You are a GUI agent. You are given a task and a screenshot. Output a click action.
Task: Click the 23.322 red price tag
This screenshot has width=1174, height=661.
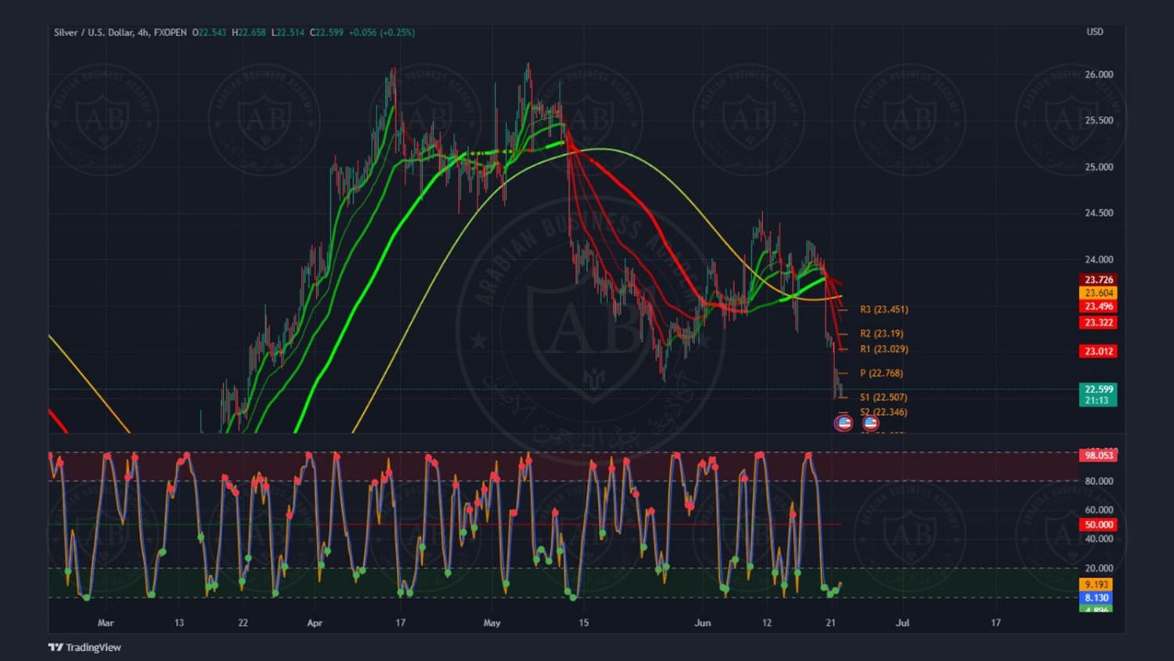(x=1098, y=323)
